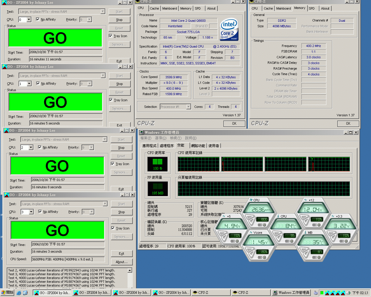The image size is (371, 297).
Task: Click Exit in CPU 3 SP2004 window
Action: 121,253
